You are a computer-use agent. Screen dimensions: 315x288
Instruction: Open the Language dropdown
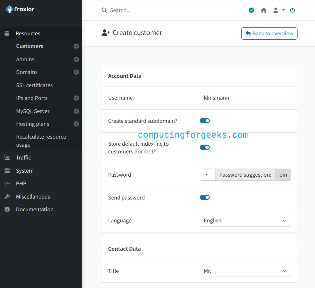[x=245, y=221]
